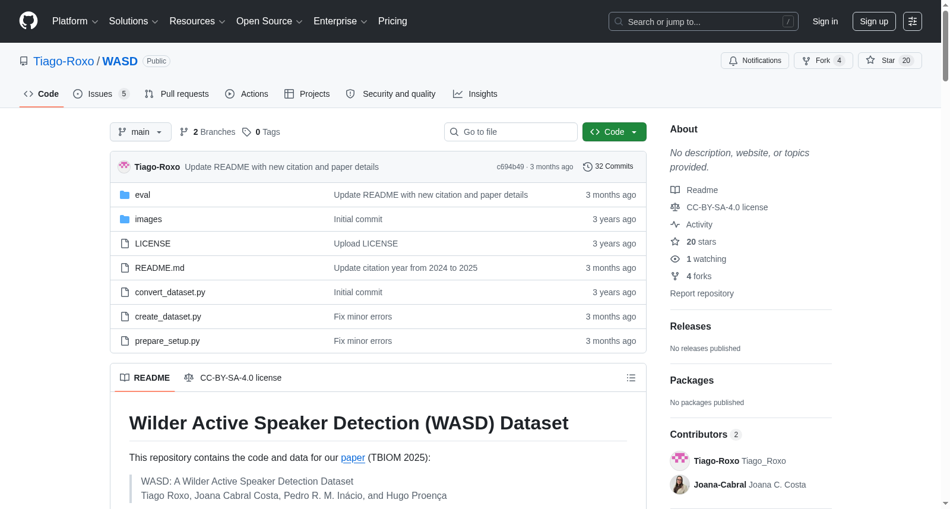Click the commit hash c694b49
This screenshot has width=950, height=509.
click(511, 167)
